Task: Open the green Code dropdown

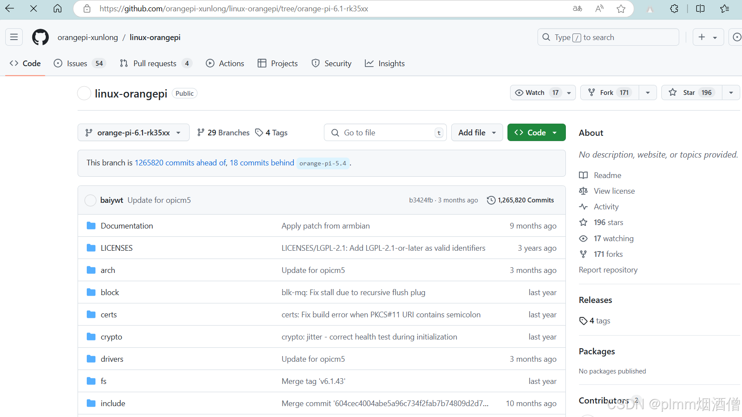Action: click(536, 132)
